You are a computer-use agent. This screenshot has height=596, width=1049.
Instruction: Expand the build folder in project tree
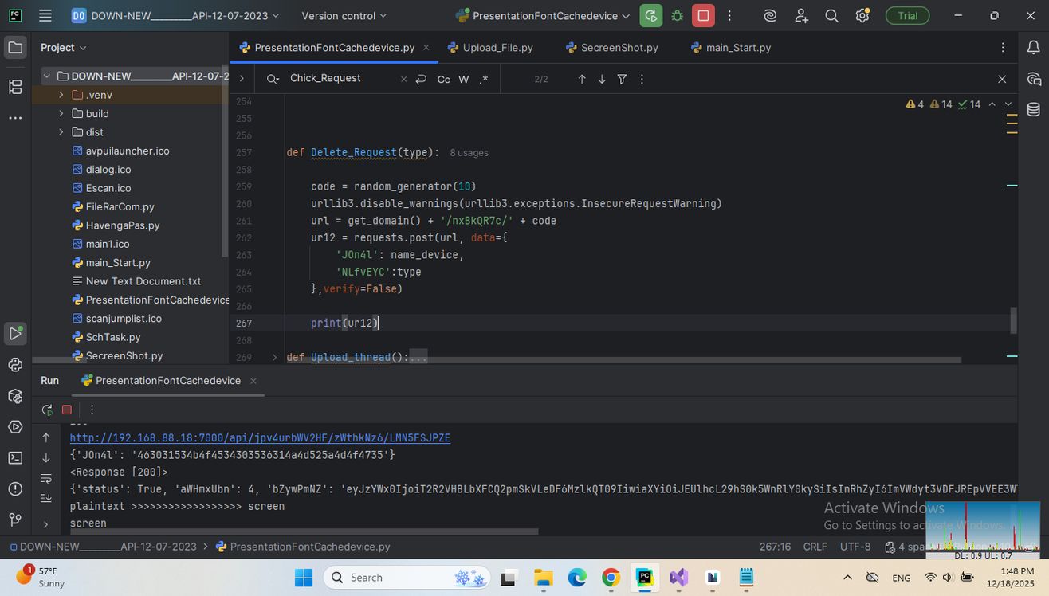pos(61,113)
